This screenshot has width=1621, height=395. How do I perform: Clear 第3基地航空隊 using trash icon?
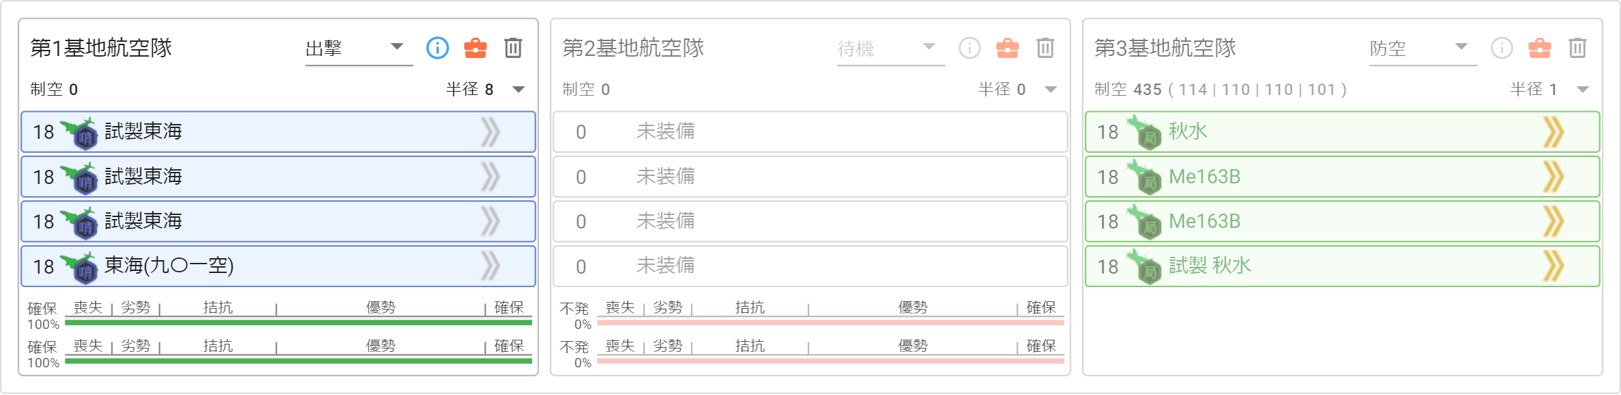[1578, 48]
